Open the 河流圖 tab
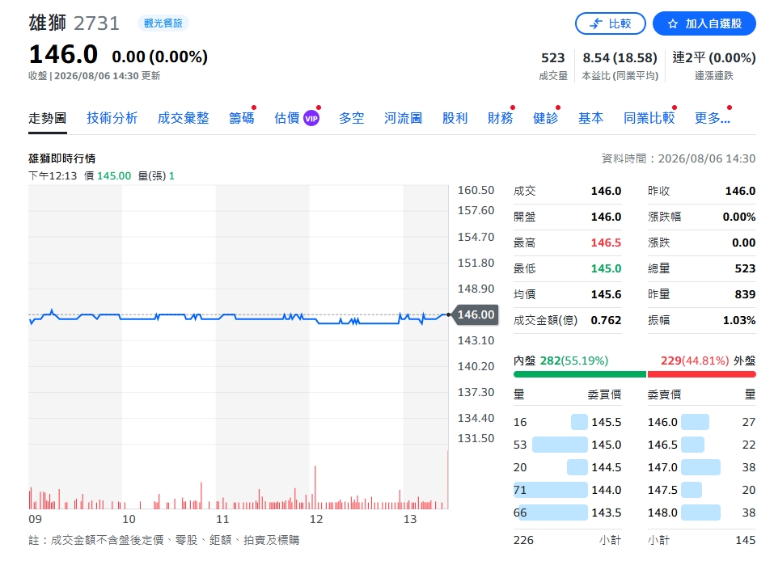 404,118
